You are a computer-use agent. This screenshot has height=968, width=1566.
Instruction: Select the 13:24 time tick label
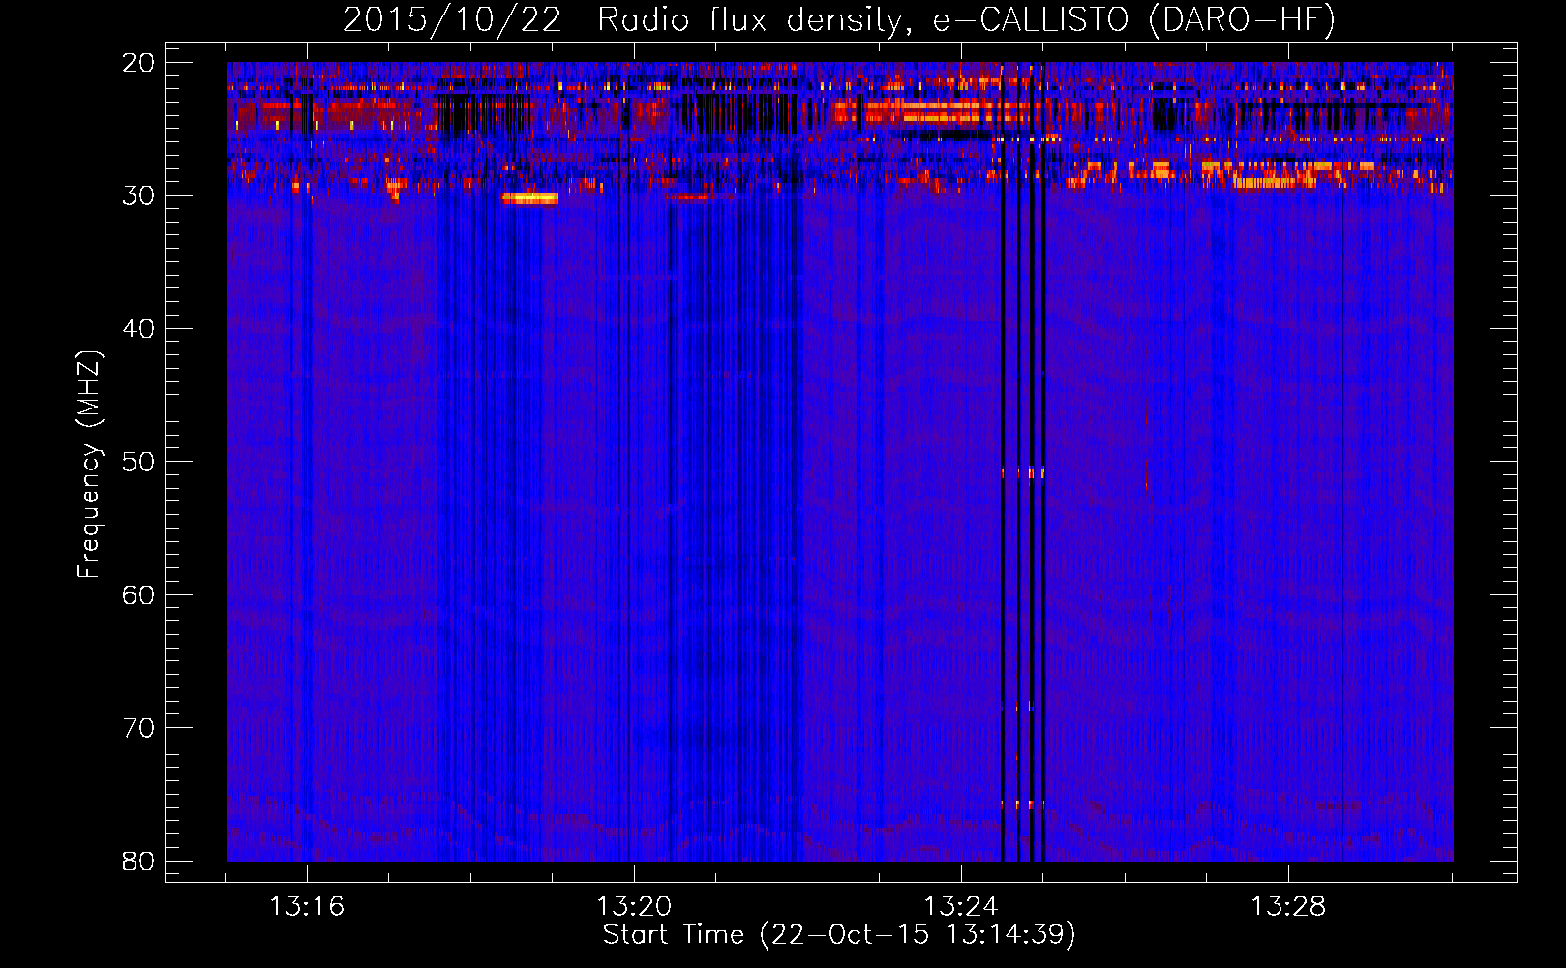coord(961,907)
